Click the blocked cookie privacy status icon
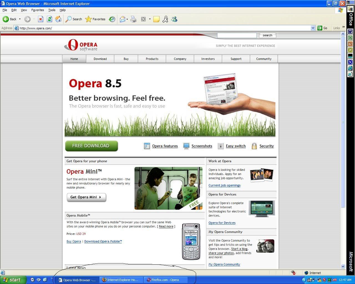Viewport: 355px width, 284px height. click(x=293, y=273)
